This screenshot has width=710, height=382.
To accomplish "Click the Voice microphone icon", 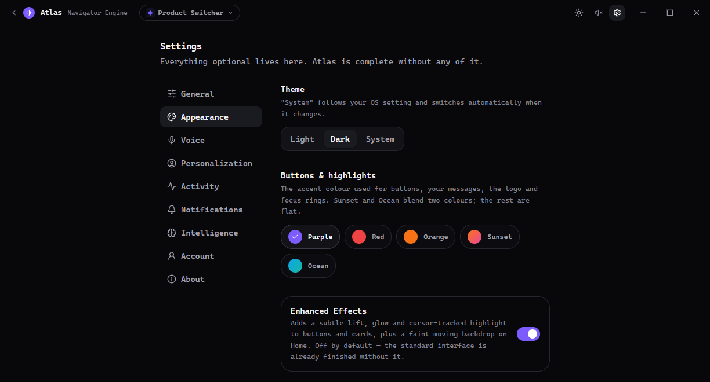I will tap(172, 140).
